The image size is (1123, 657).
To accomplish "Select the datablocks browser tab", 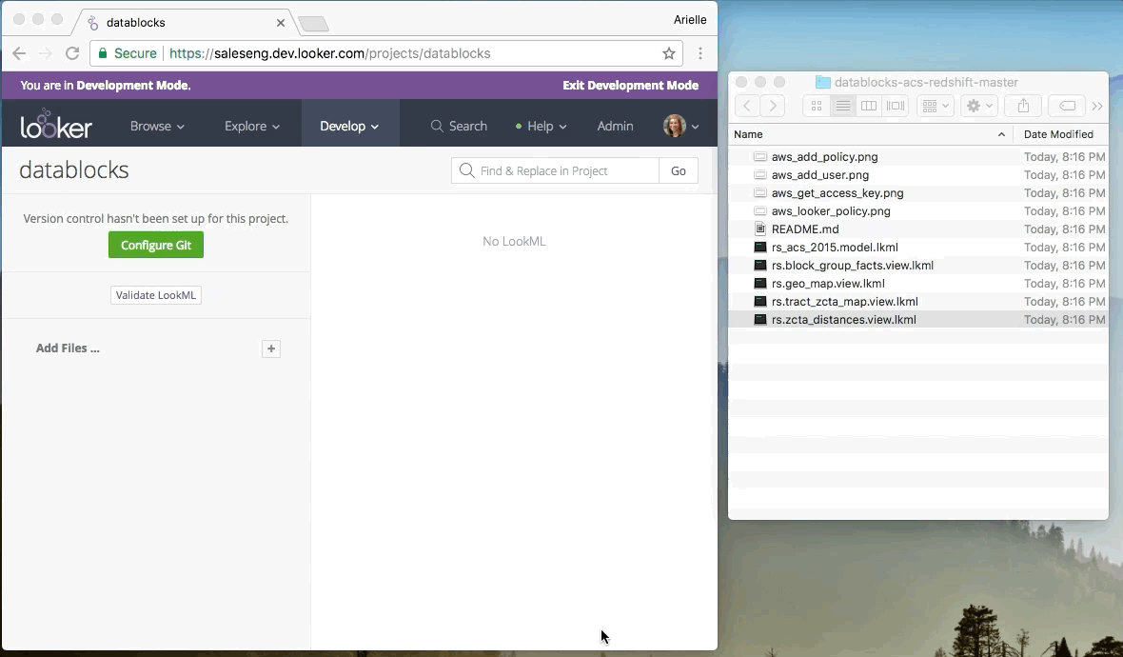I will point(185,23).
